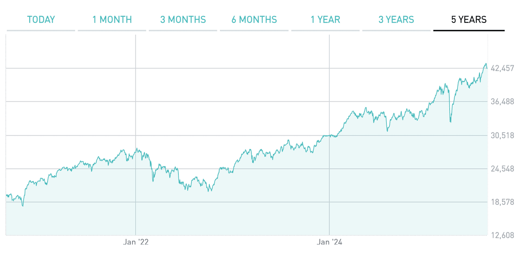Click where the line crosses the Jan '24 gridline
This screenshot has width=520, height=254.
(329, 136)
